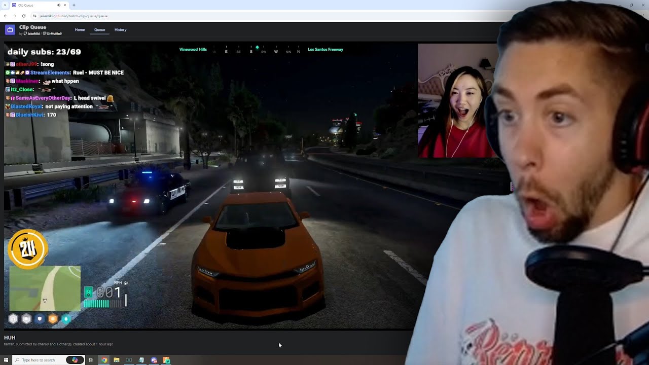Select the Clip Queue browser tab
The width and height of the screenshot is (649, 365).
(40, 5)
